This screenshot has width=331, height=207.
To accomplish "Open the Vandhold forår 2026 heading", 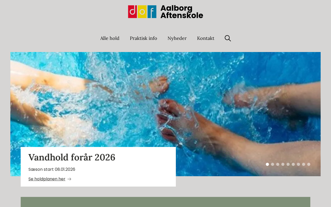I will [72, 157].
